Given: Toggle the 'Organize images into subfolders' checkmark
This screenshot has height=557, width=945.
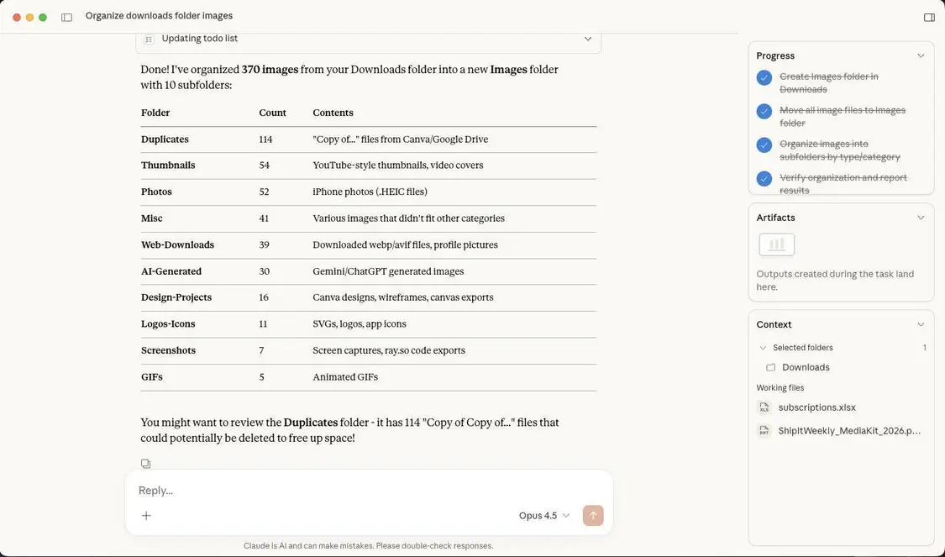Looking at the screenshot, I should click(x=764, y=145).
